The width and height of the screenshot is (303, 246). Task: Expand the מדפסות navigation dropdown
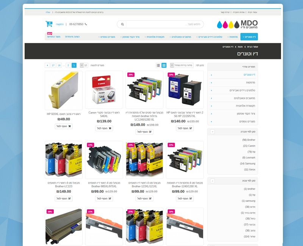pos(233,37)
